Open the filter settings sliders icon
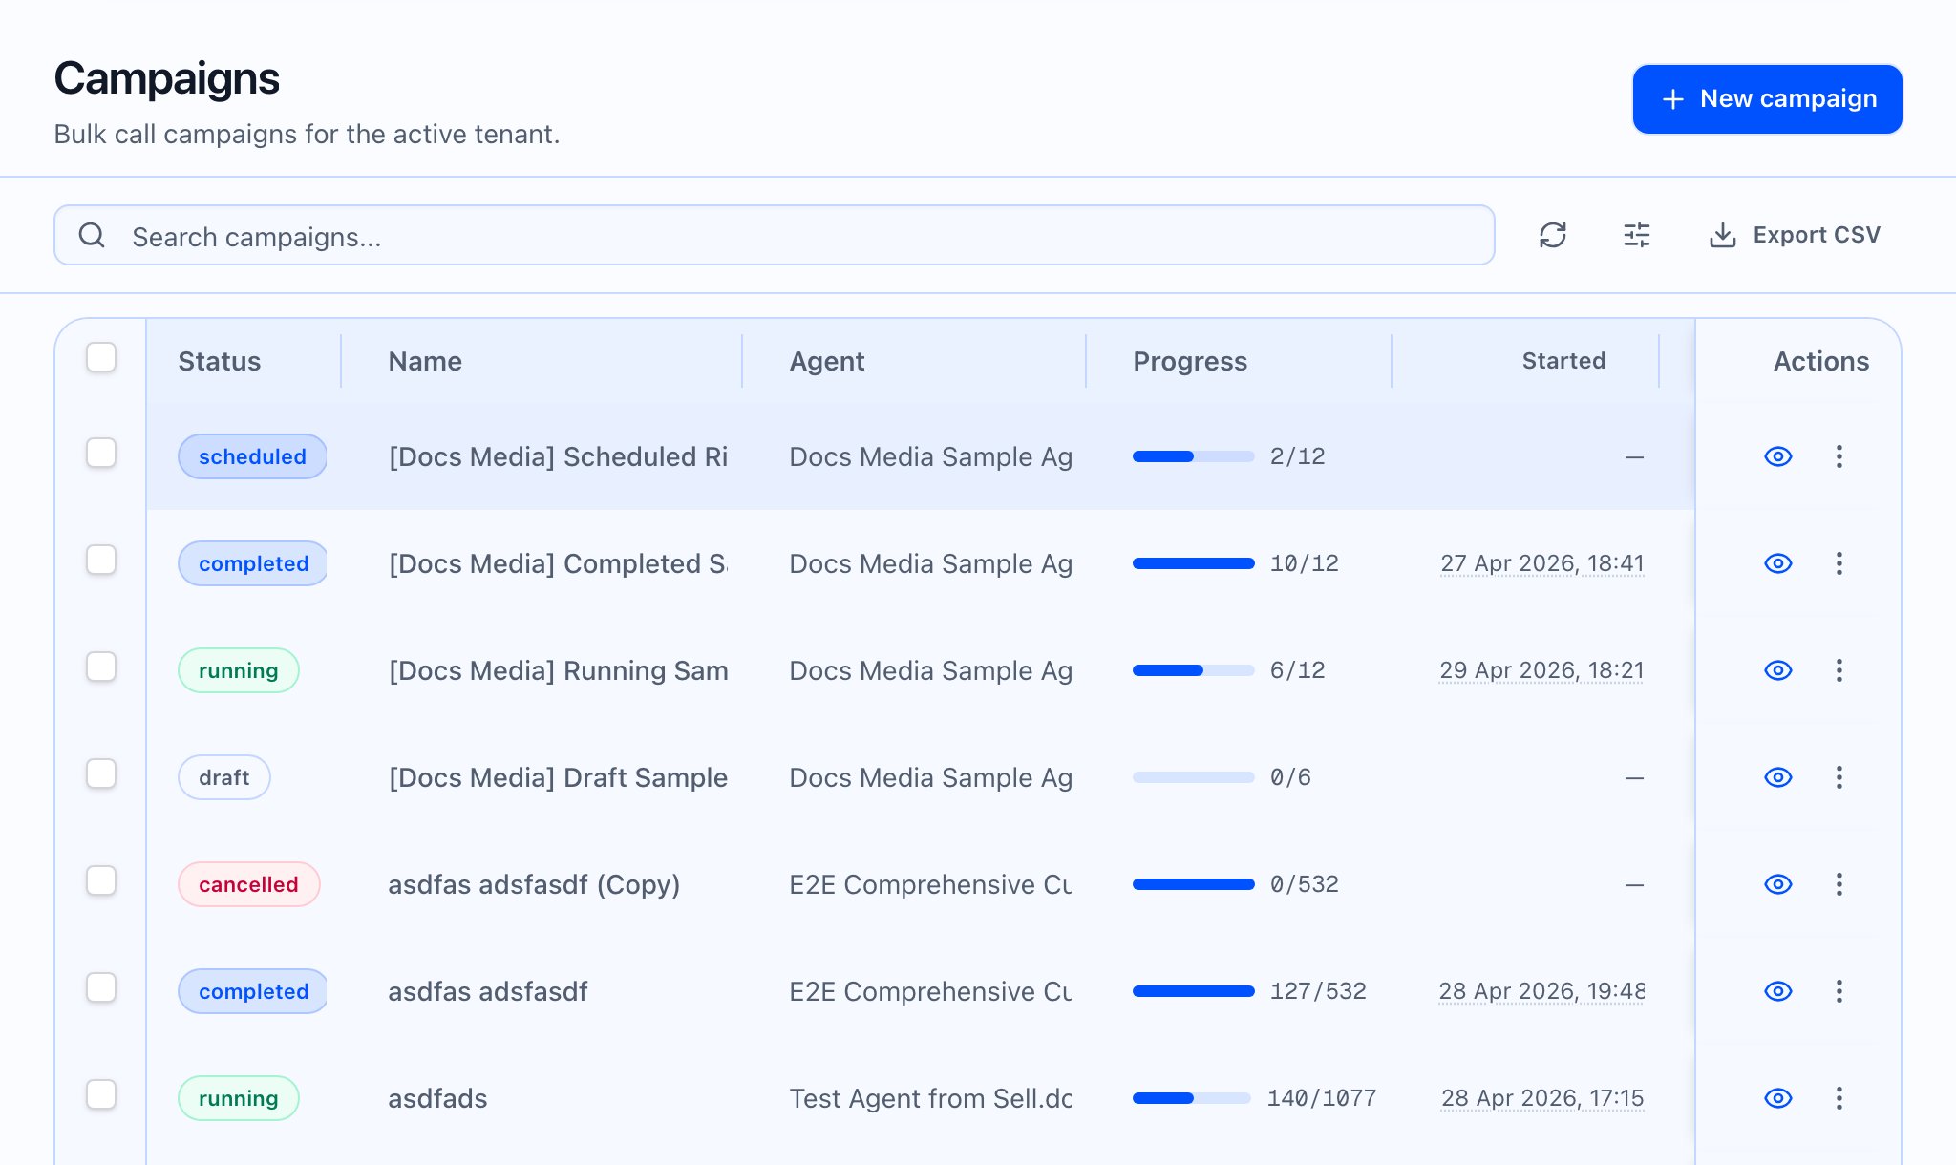This screenshot has width=1956, height=1165. 1637,235
